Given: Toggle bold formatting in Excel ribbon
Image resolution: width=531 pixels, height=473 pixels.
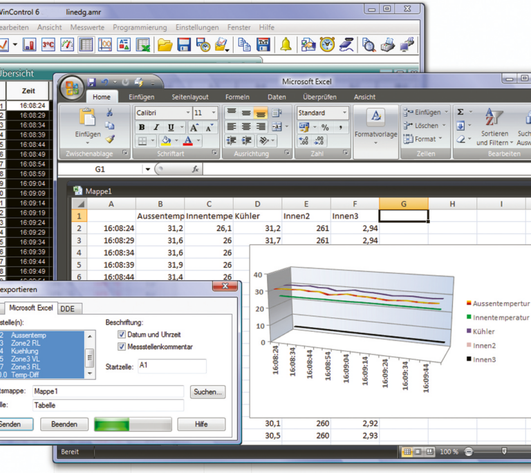Looking at the screenshot, I should (142, 127).
